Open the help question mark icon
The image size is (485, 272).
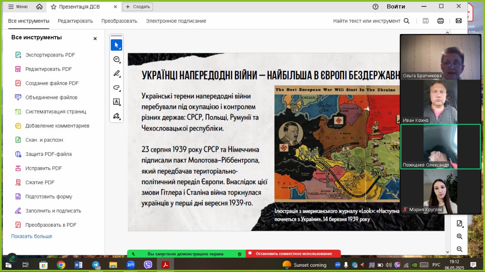point(375,6)
